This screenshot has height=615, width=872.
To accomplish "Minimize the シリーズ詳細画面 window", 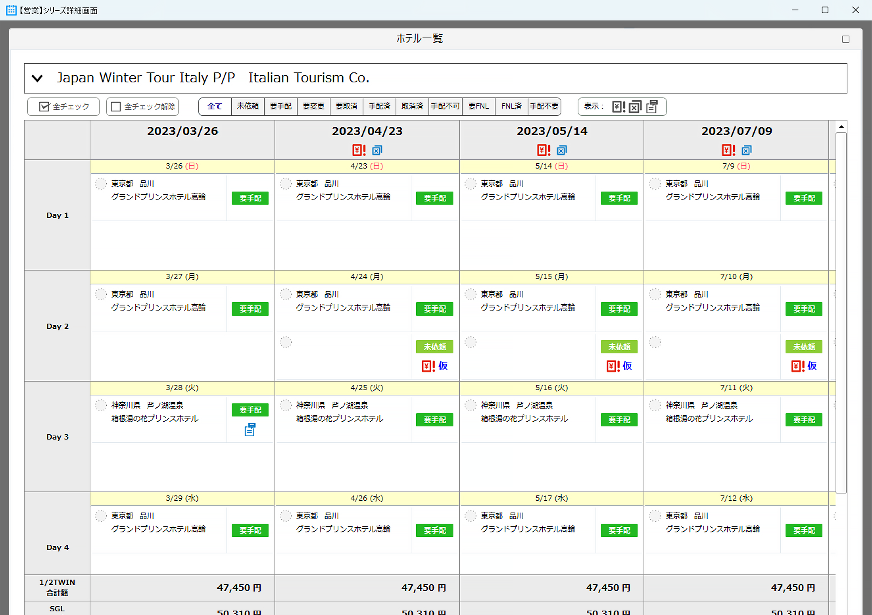I will (x=795, y=10).
